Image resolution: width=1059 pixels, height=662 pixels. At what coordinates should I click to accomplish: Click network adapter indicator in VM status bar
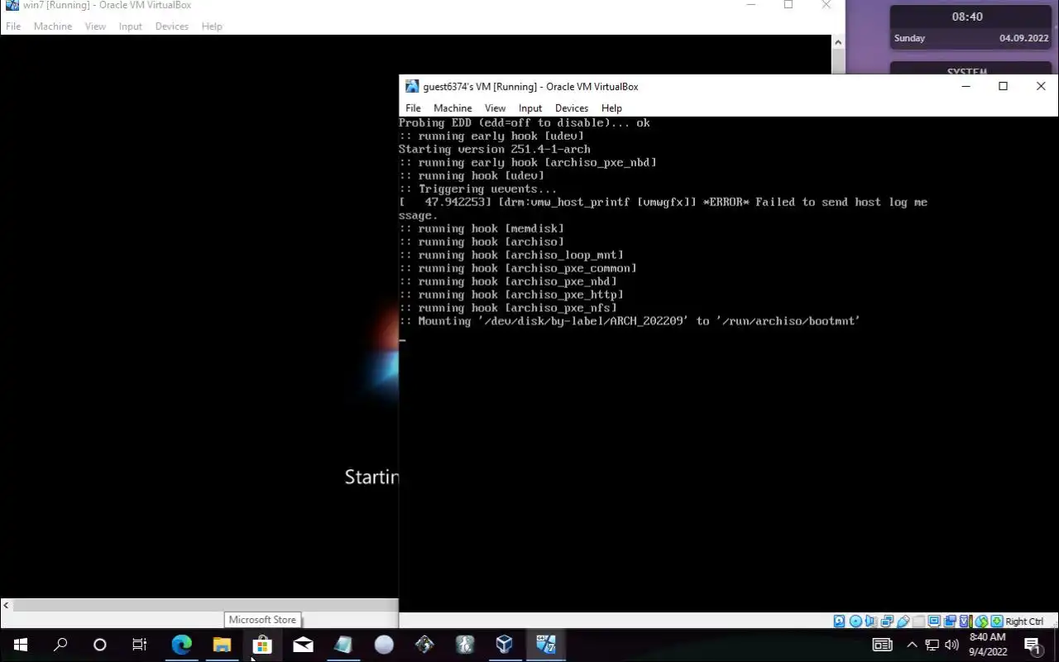click(887, 621)
